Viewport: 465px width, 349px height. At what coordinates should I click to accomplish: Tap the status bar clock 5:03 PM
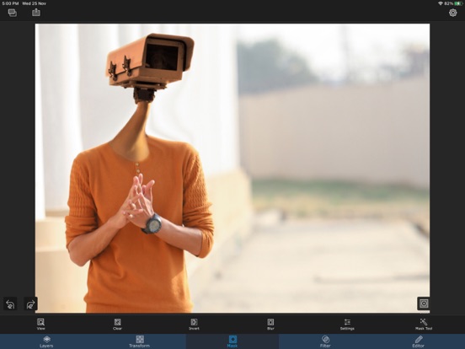tap(10, 3)
